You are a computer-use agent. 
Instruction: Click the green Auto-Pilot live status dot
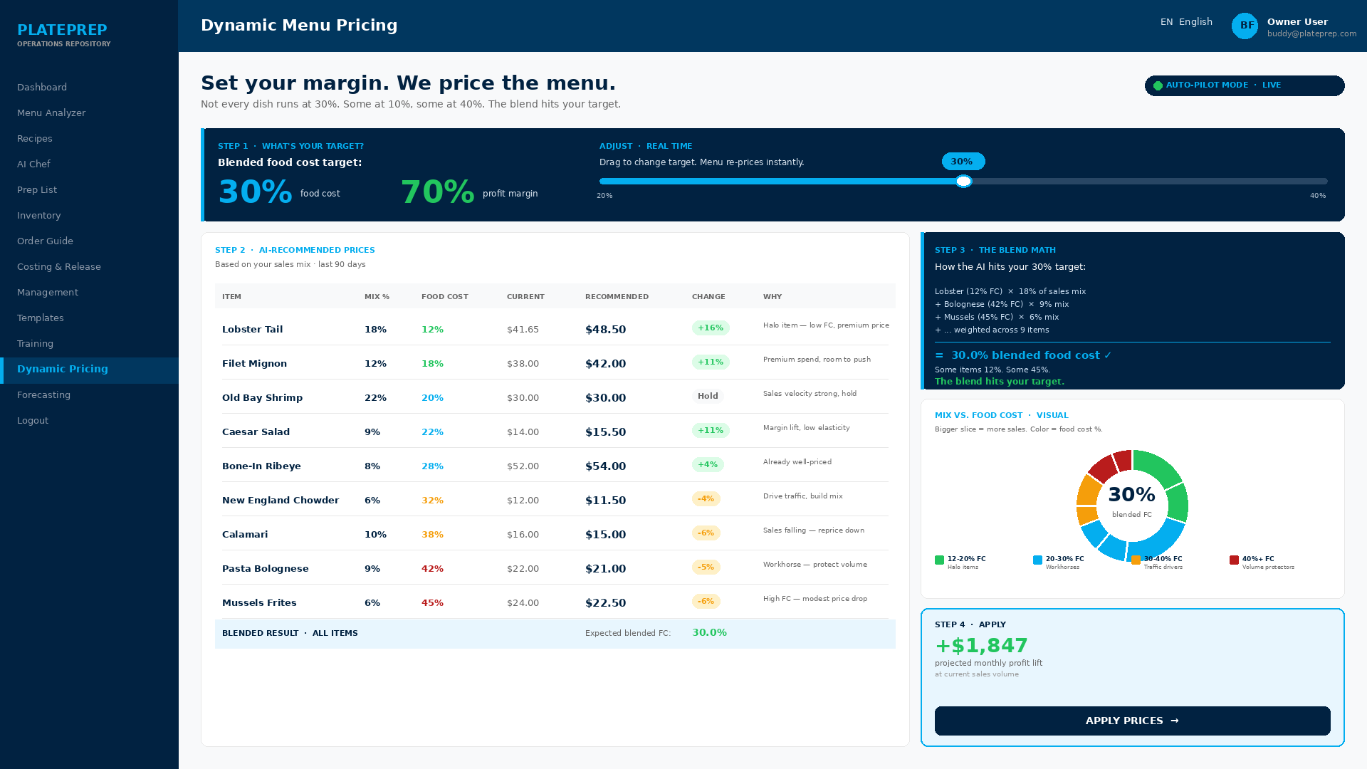tap(1158, 85)
